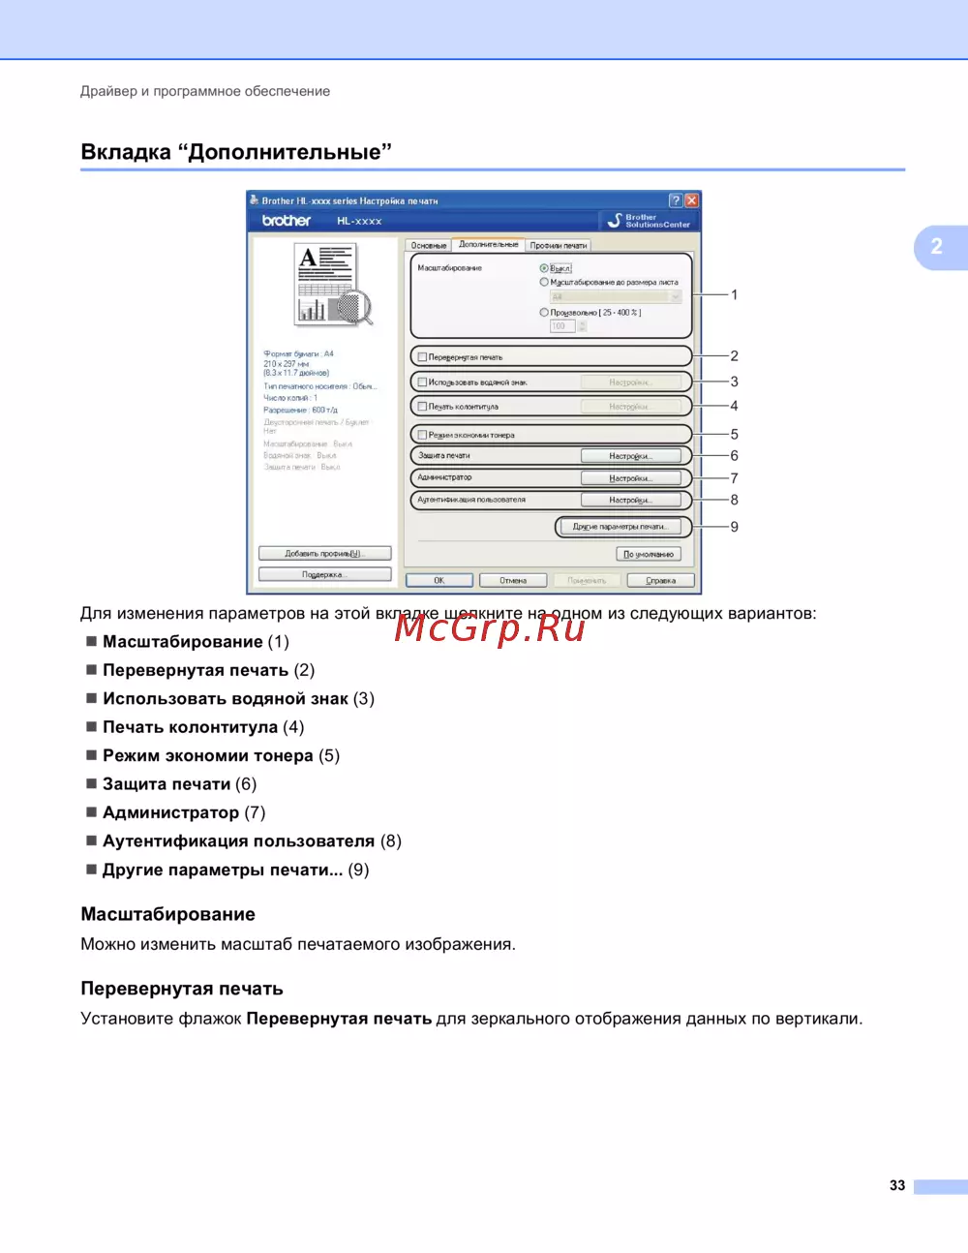
Task: Choose the "Произвольно [25 - 400 %]" radio button
Action: [544, 312]
